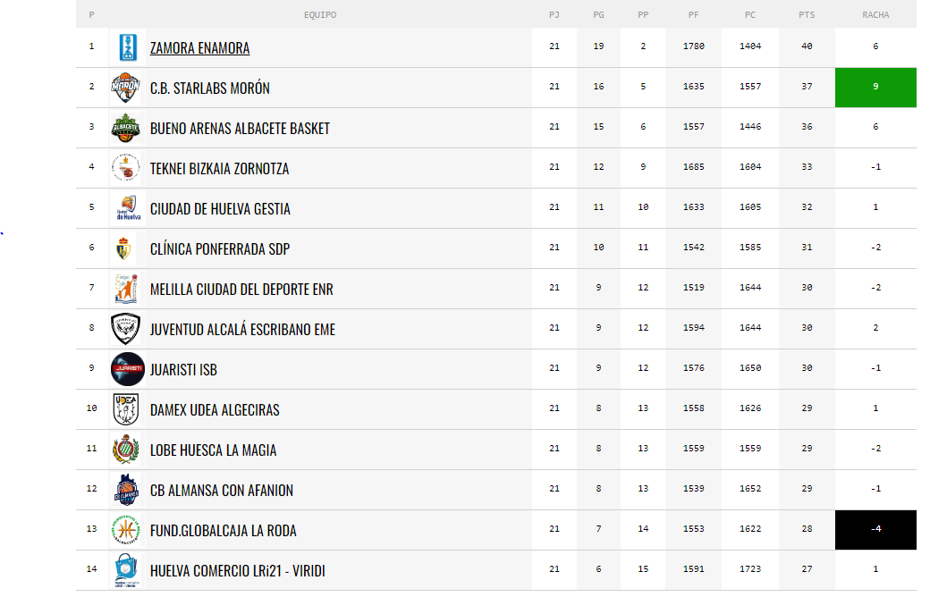Open the LOBE HUESCA LA MAGIA team

(213, 450)
